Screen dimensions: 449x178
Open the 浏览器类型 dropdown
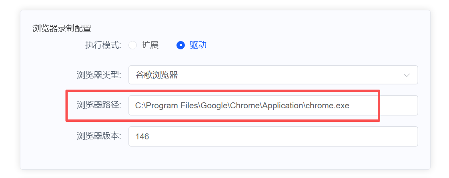[x=273, y=75]
